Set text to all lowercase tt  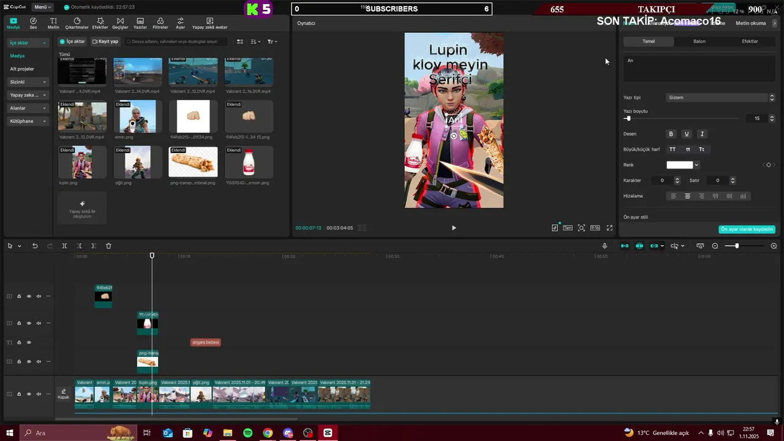(x=688, y=149)
